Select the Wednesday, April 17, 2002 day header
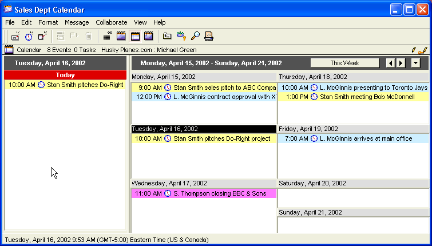Screen dimensions: 432x246 click(x=204, y=183)
